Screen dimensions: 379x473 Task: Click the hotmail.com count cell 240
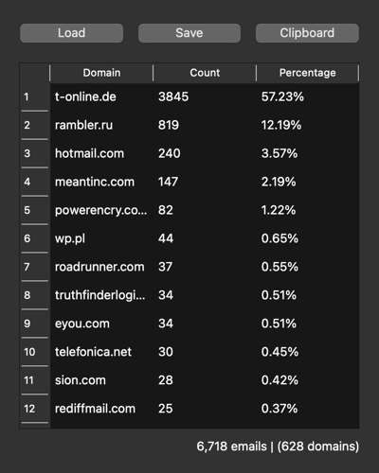coord(205,153)
